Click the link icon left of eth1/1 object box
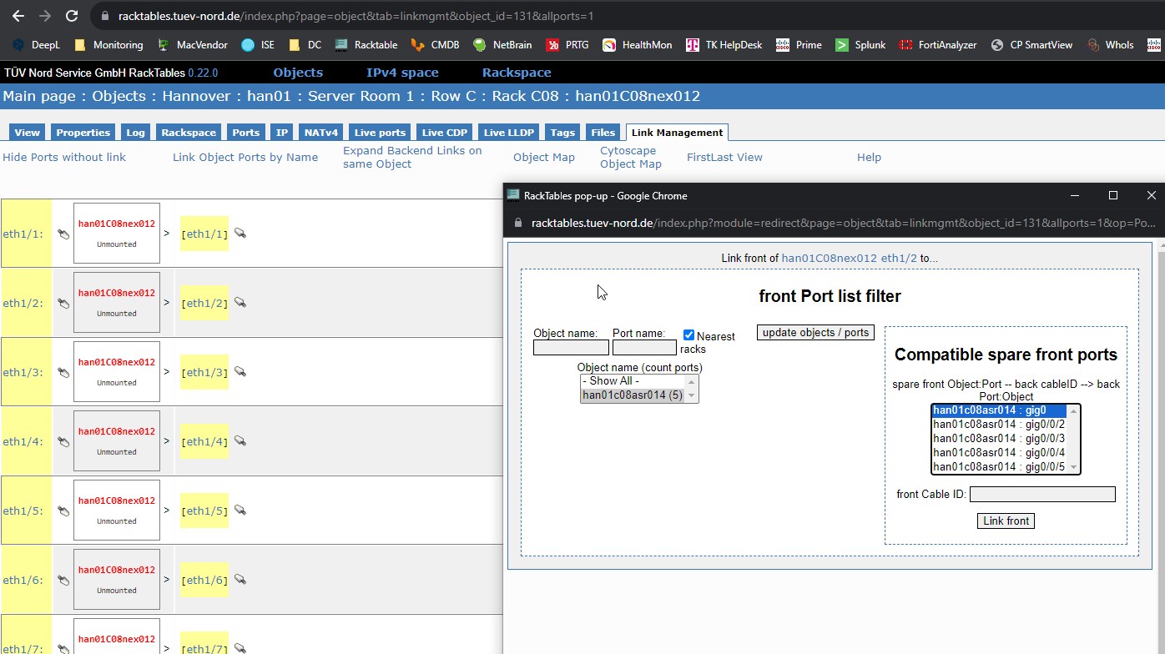Screen dimensions: 1165x654 coord(63,234)
